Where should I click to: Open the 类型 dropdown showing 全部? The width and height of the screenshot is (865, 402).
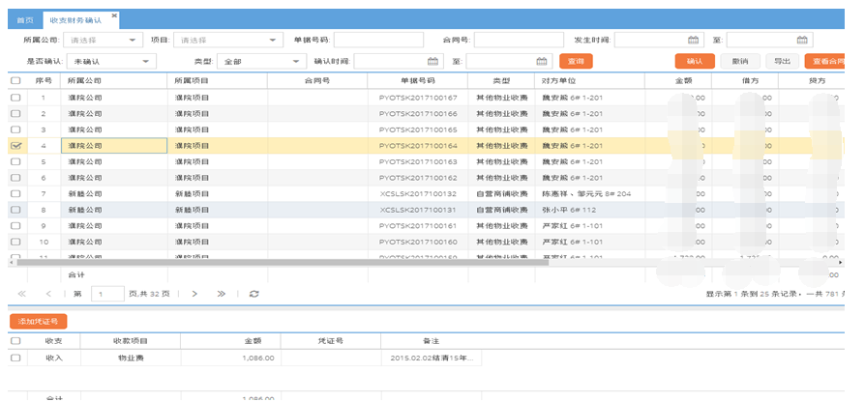261,61
